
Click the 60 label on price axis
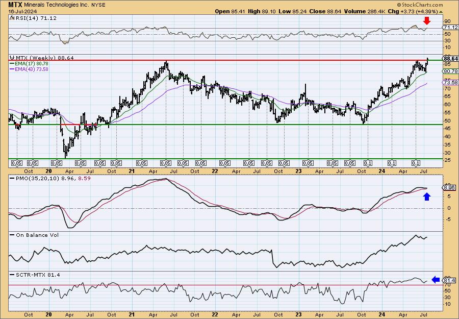coord(447,105)
